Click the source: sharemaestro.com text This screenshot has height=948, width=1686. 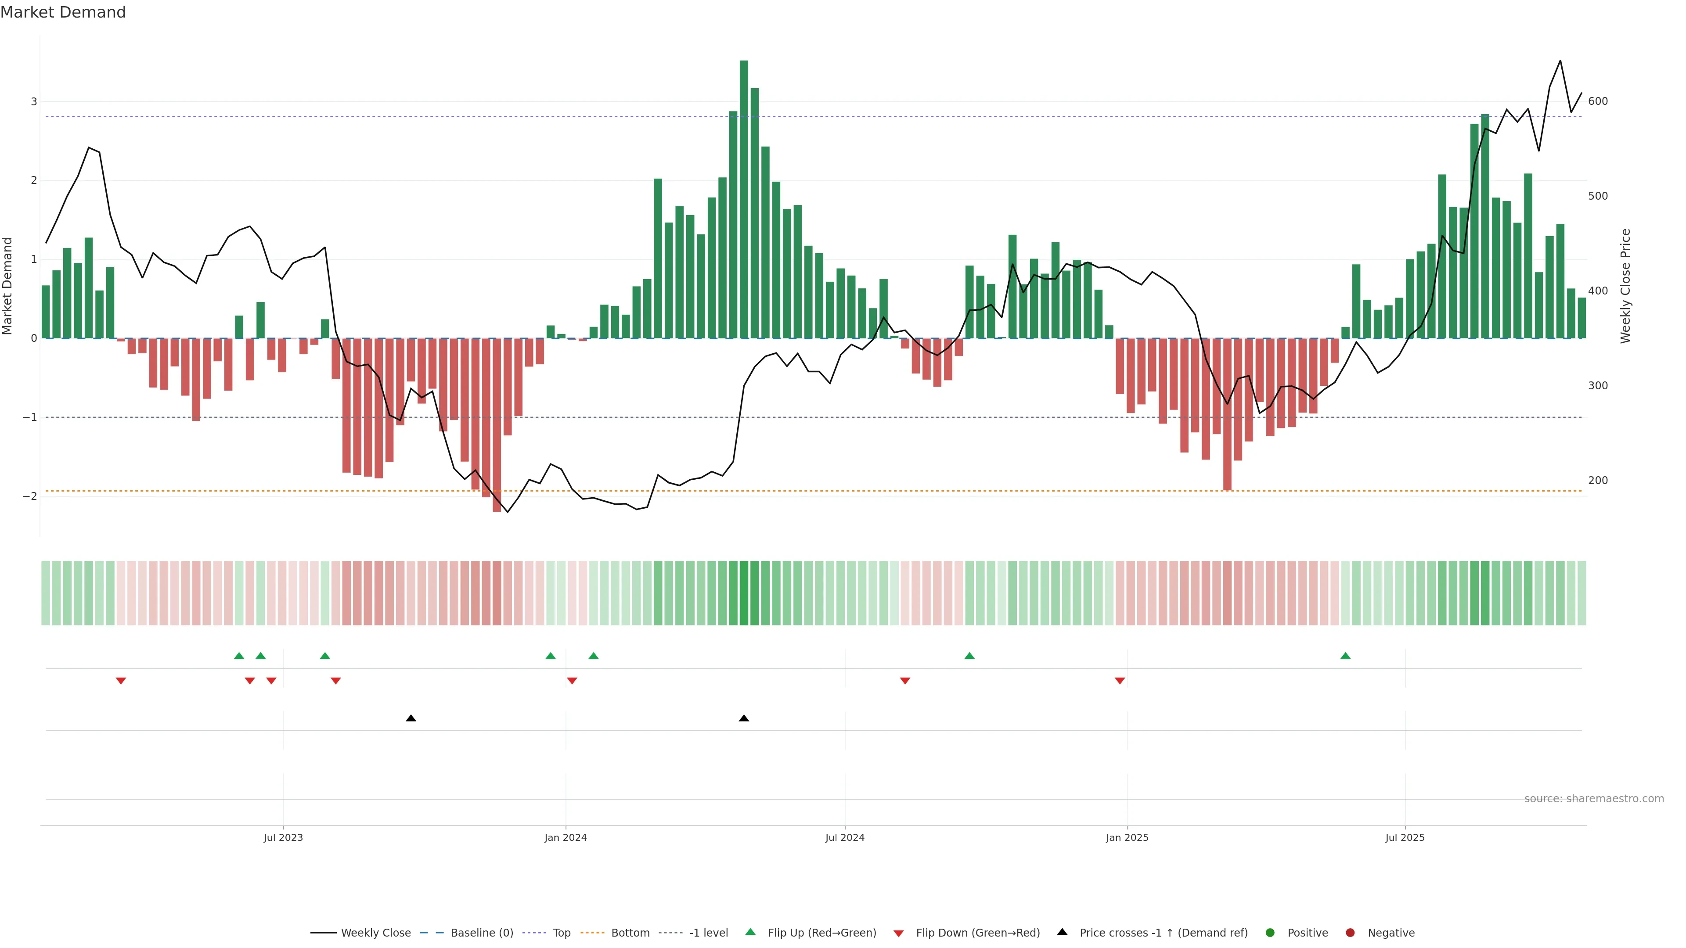1594,799
